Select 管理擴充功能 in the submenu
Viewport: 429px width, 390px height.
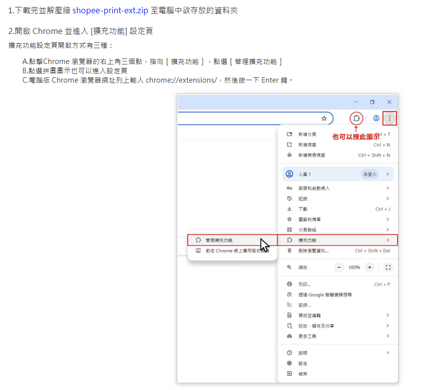pyautogui.click(x=219, y=240)
